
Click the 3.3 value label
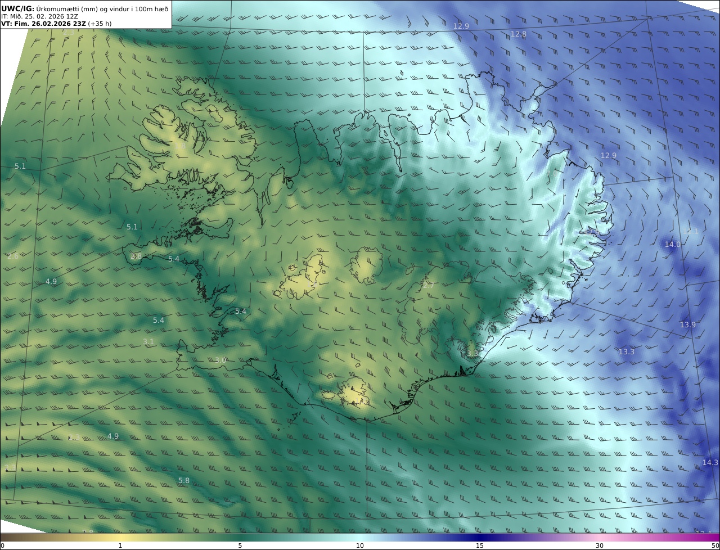(x=472, y=353)
